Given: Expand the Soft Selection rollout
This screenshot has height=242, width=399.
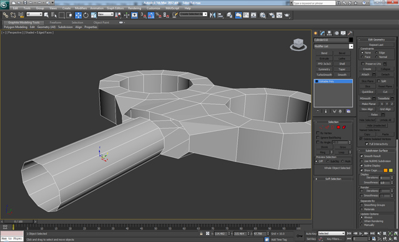Looking at the screenshot, I should click(333, 179).
